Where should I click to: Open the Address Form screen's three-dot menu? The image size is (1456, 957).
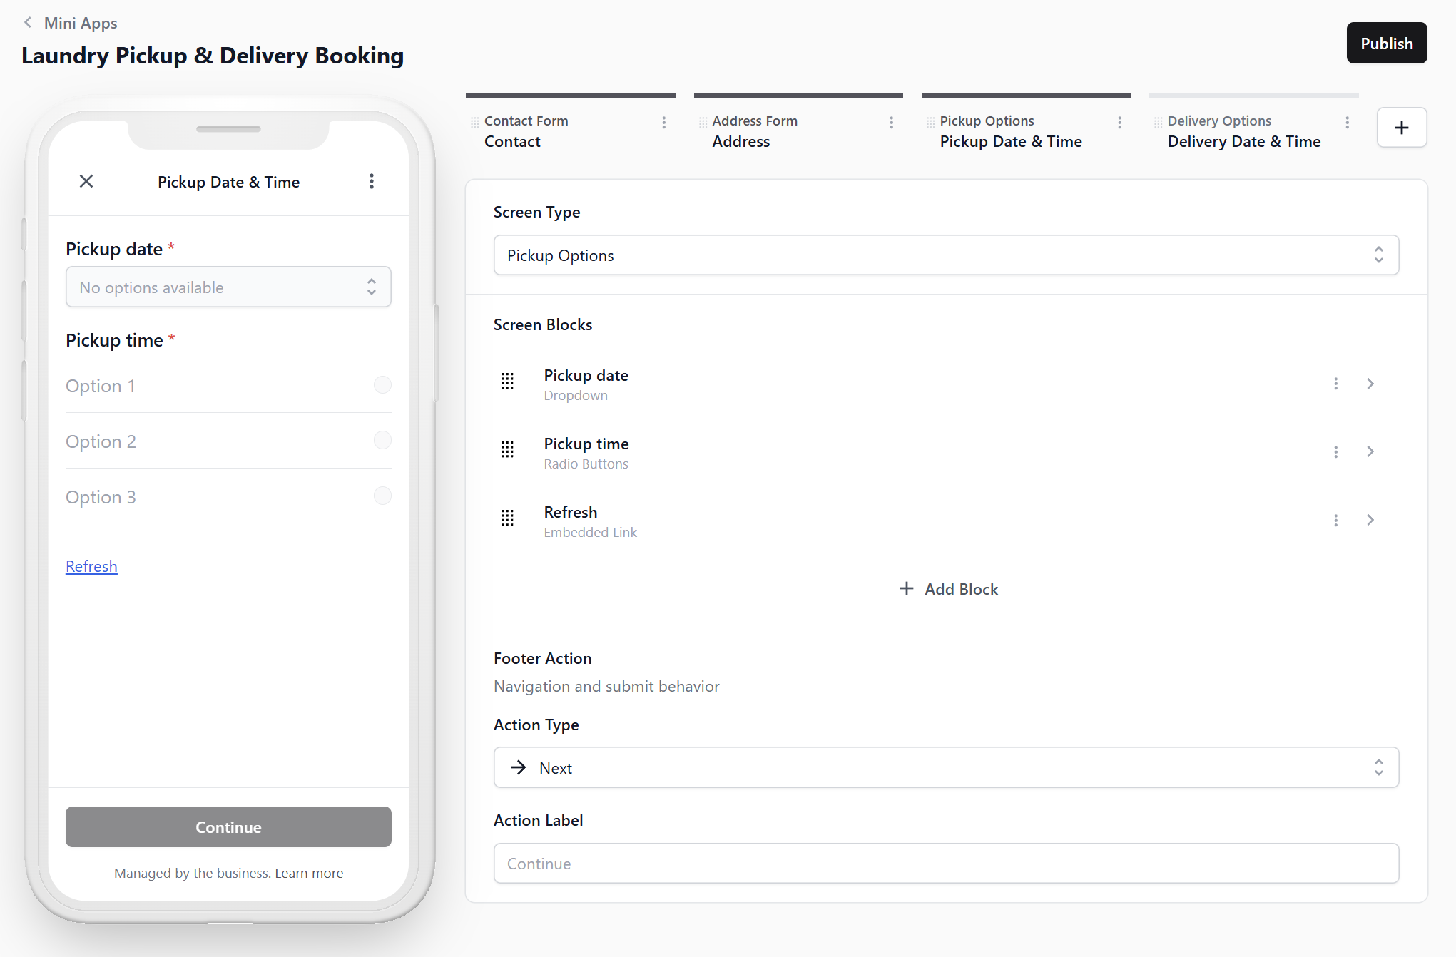click(x=891, y=123)
